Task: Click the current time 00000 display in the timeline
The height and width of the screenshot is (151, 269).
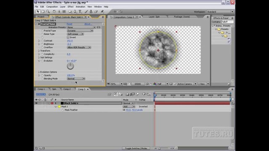Action: [41, 94]
